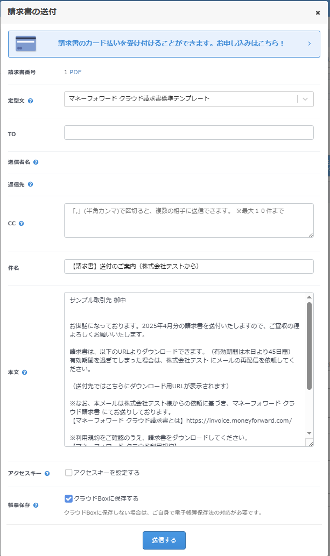Uncheck クラウドBoxに保存する checkbox
330x556 pixels.
[x=68, y=498]
